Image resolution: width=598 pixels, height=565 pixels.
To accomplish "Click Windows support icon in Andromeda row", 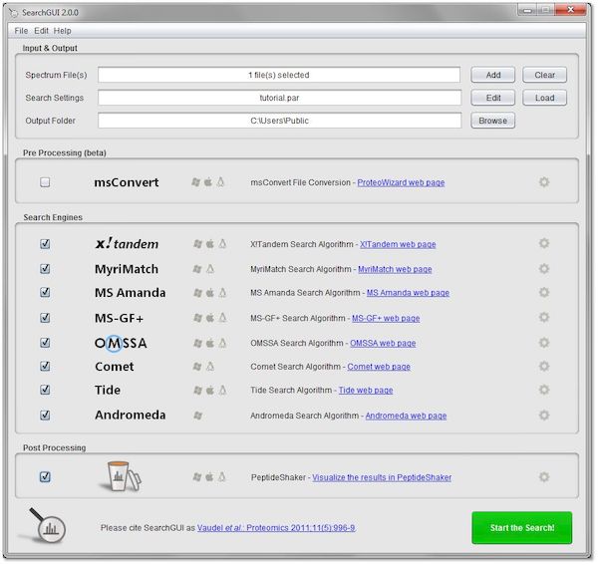I will tap(197, 416).
